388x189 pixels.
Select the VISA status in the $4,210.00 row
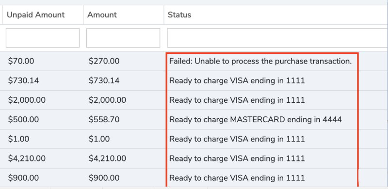pos(237,158)
